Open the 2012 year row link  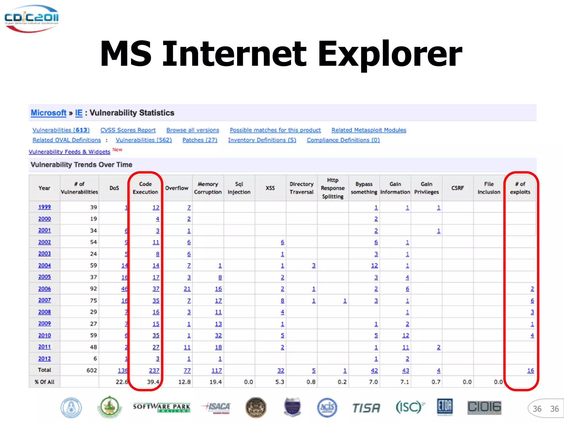pos(45,359)
